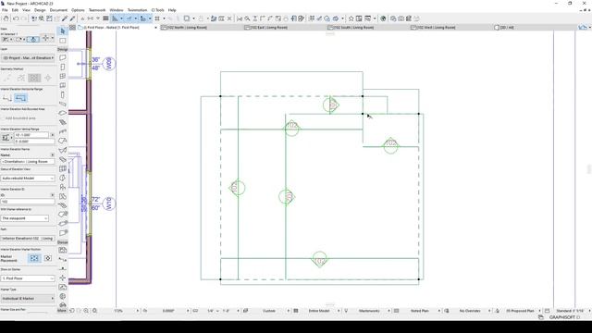Click the 102 circle marker at right
The width and height of the screenshot is (592, 333).
tap(390, 145)
